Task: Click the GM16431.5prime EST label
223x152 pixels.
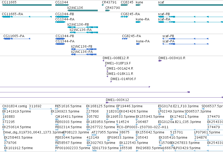Action: coord(69,117)
